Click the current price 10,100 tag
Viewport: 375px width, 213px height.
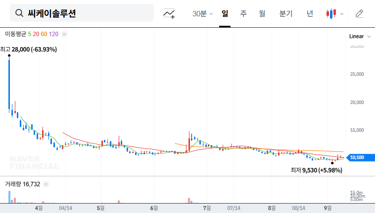(x=361, y=158)
